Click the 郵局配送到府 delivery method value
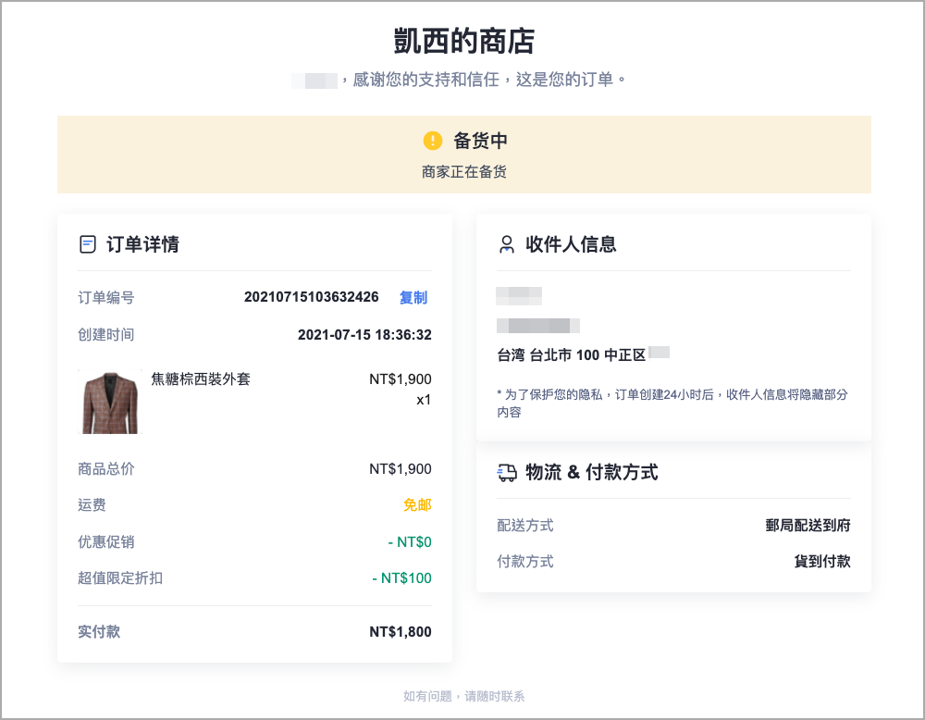 (x=808, y=526)
